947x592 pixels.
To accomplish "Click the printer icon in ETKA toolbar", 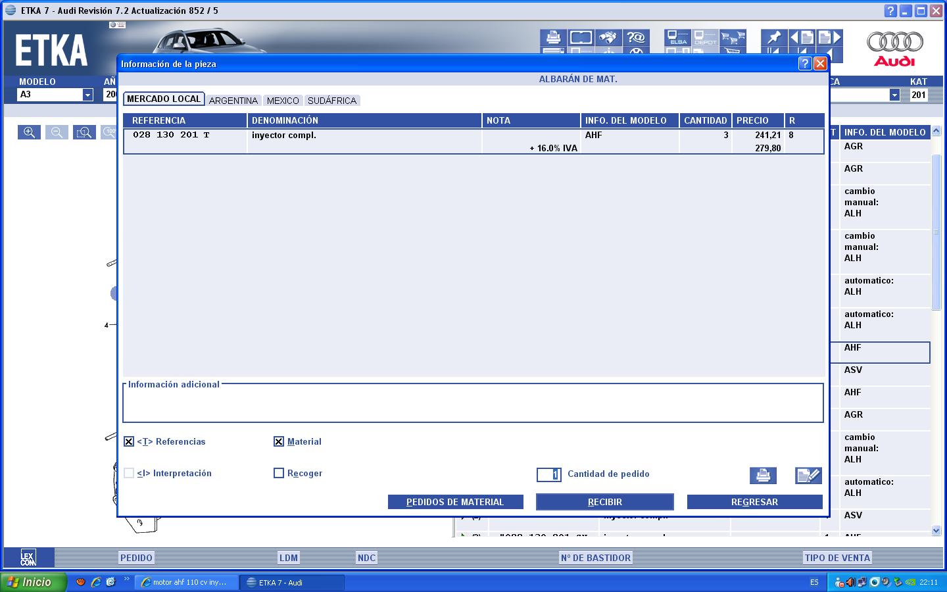I will click(x=554, y=37).
